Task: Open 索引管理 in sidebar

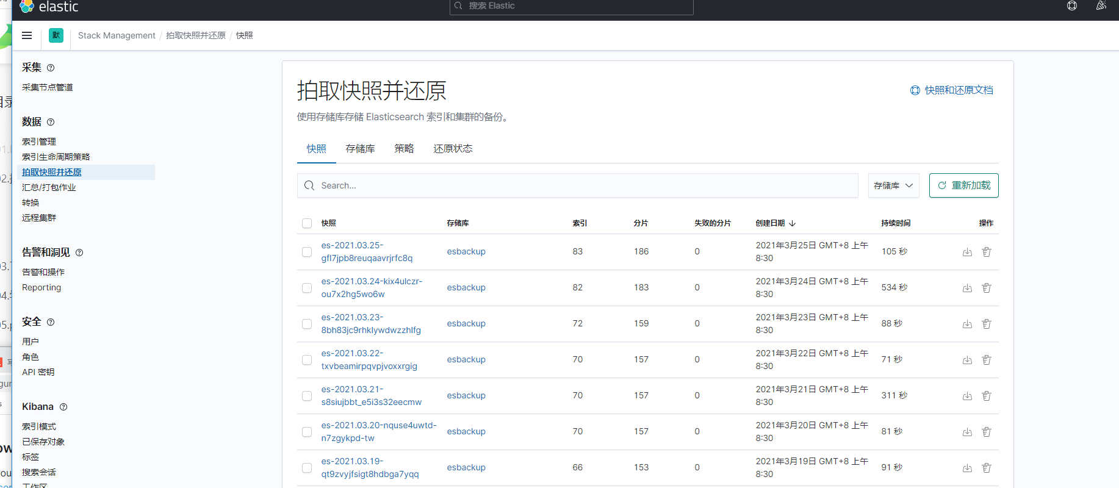Action: [x=39, y=142]
